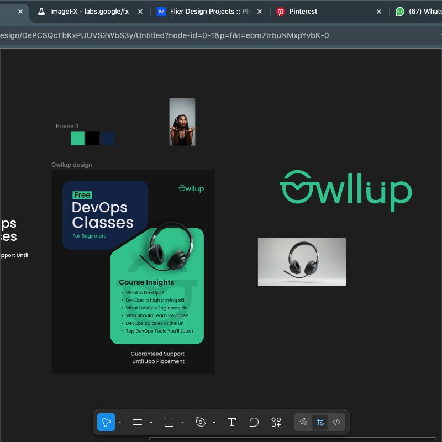This screenshot has height=442, width=442.
Task: Select 'What DevOps Engineers do' bullet
Action: (156, 308)
